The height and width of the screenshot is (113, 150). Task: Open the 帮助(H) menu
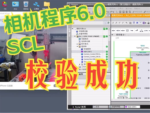point(137,8)
